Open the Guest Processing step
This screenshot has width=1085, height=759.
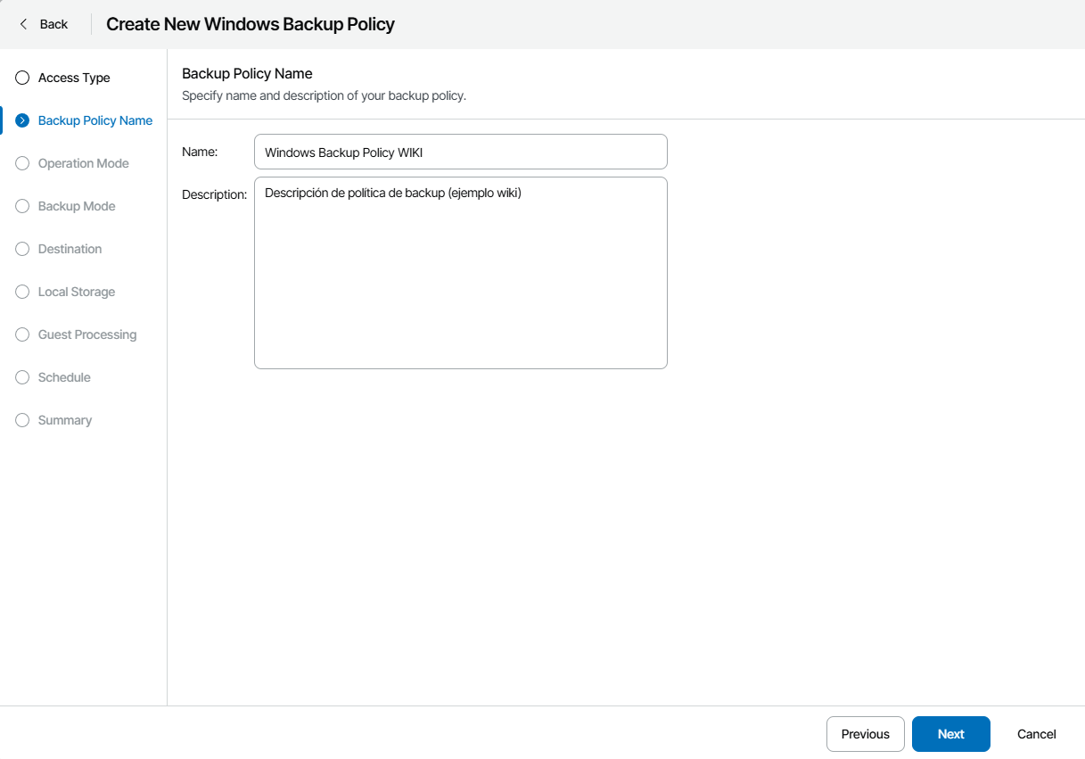point(86,334)
